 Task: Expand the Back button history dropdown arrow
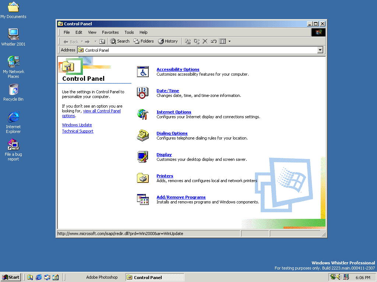(82, 41)
